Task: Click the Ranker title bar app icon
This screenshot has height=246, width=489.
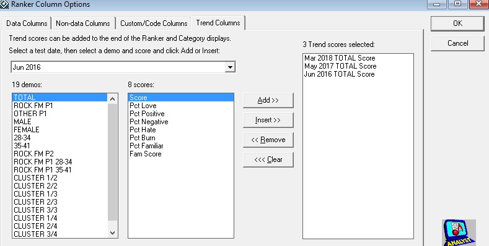Action: [4, 4]
